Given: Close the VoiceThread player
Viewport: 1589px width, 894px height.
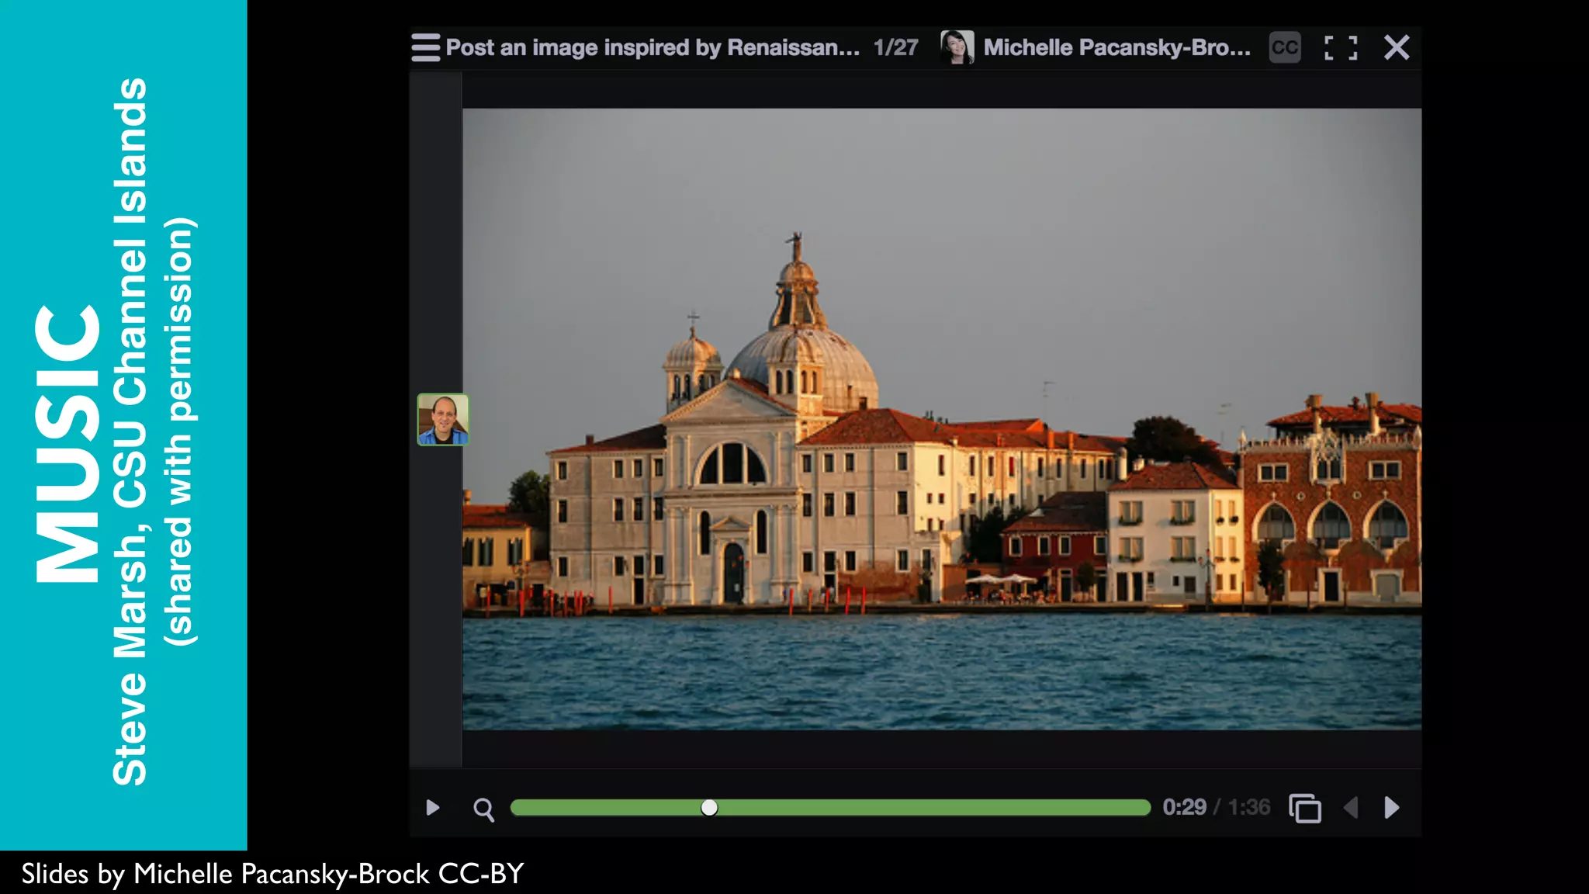Looking at the screenshot, I should point(1397,47).
